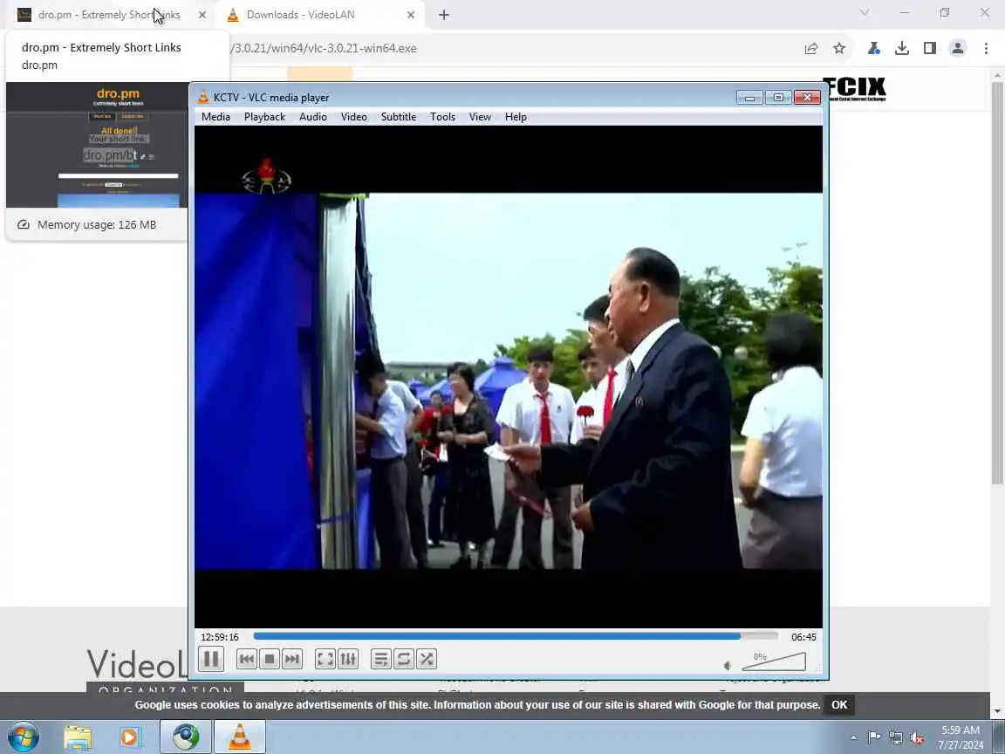Viewport: 1005px width, 754px height.
Task: Open the VLC Audio menu
Action: point(313,117)
